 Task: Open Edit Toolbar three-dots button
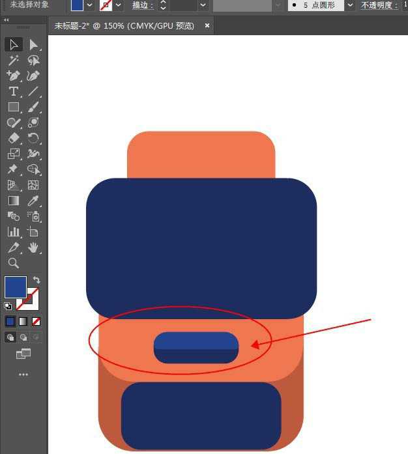coord(23,375)
